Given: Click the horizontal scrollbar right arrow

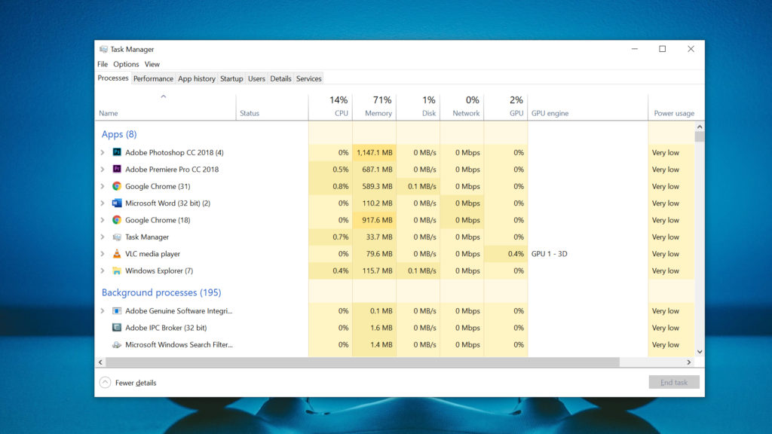Looking at the screenshot, I should pyautogui.click(x=689, y=362).
